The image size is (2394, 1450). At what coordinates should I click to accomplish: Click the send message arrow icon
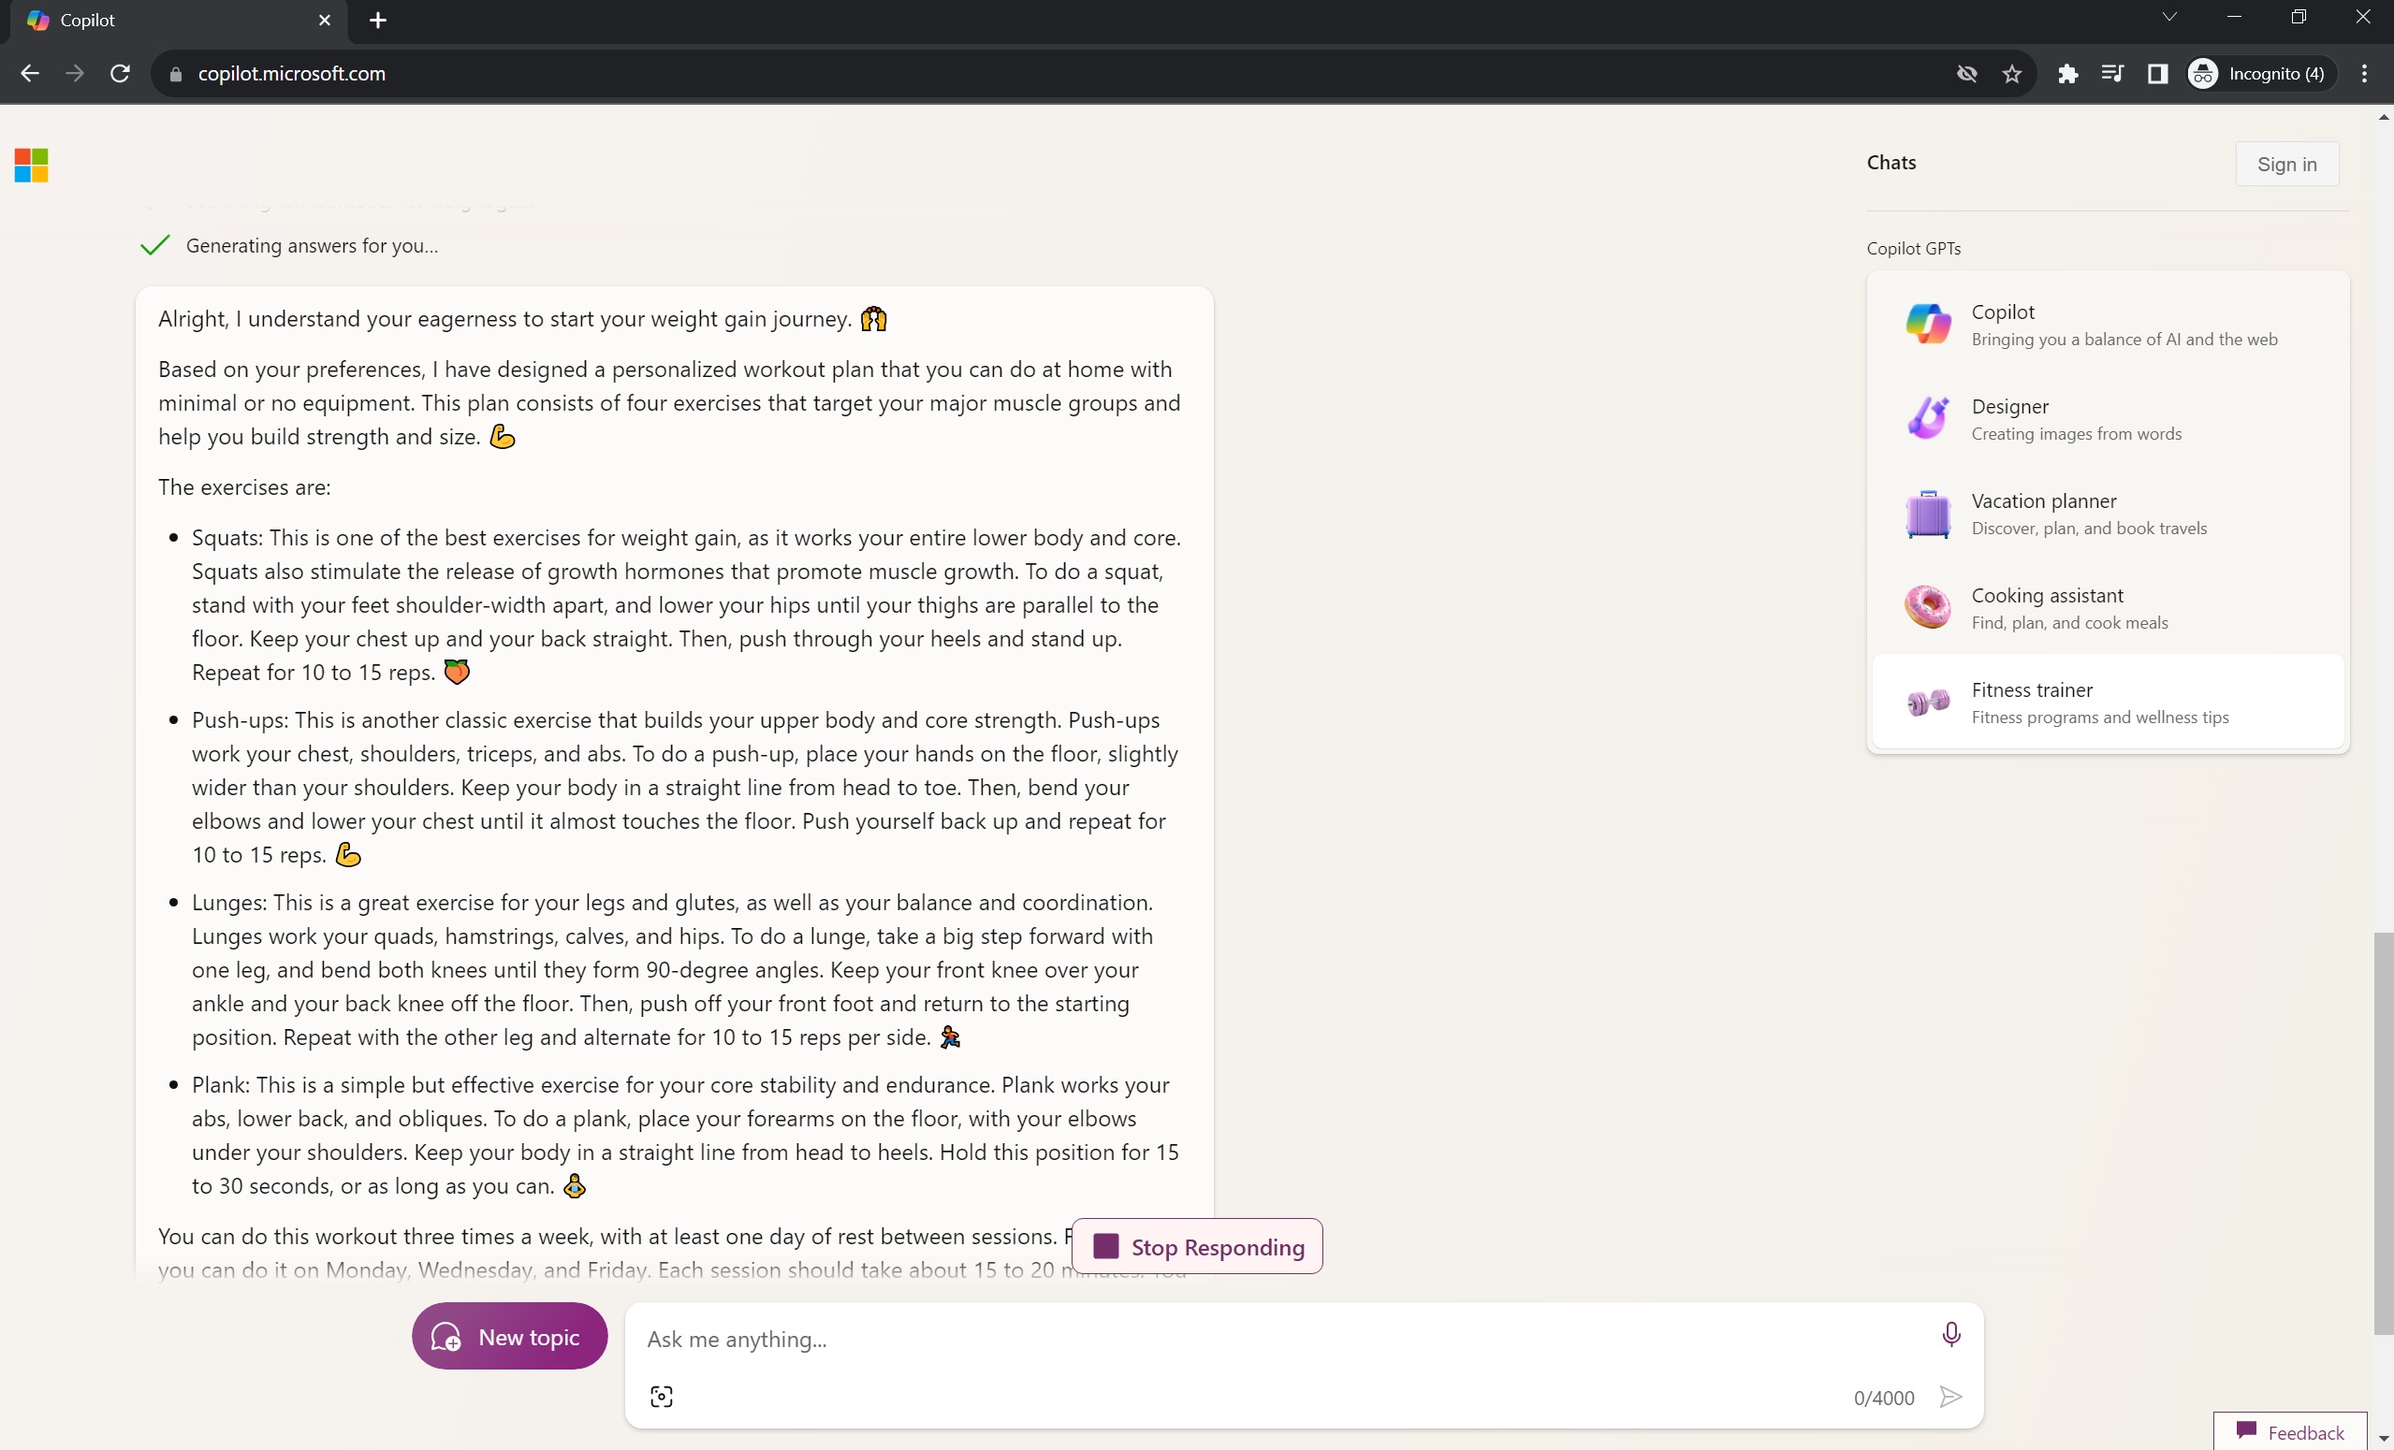point(1950,1397)
